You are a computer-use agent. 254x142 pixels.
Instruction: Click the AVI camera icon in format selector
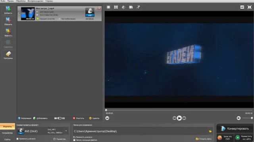21,131
